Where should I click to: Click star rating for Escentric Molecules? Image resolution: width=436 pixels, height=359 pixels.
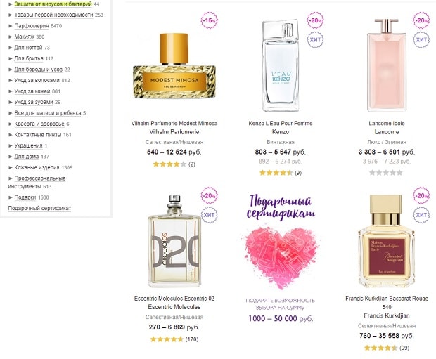[x=166, y=339]
